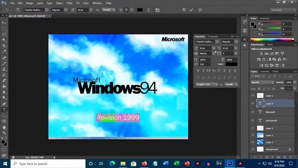Open English: USA language dropdown
Image resolution: width=298 pixels, height=168 pixels.
[x=206, y=84]
